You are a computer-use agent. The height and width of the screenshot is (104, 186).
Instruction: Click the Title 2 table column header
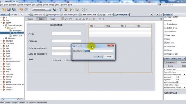coord(112,26)
